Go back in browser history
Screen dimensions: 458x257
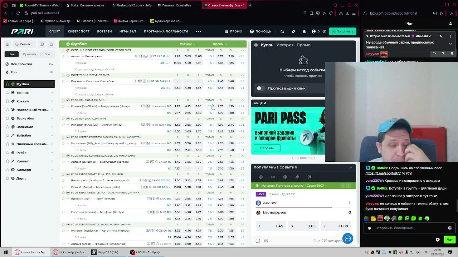click(5, 13)
